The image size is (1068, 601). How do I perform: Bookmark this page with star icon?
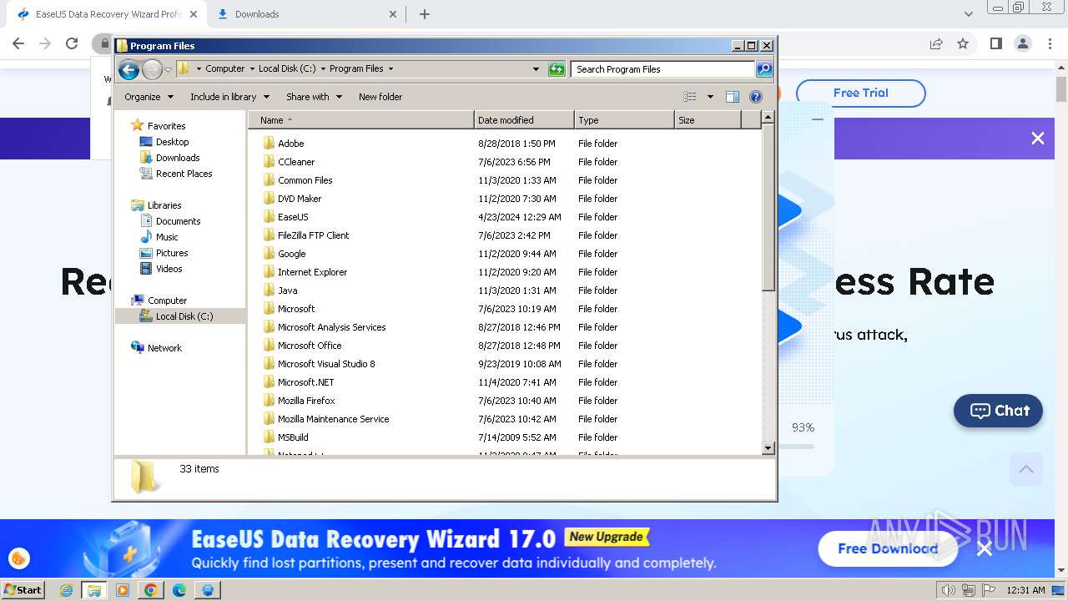963,43
